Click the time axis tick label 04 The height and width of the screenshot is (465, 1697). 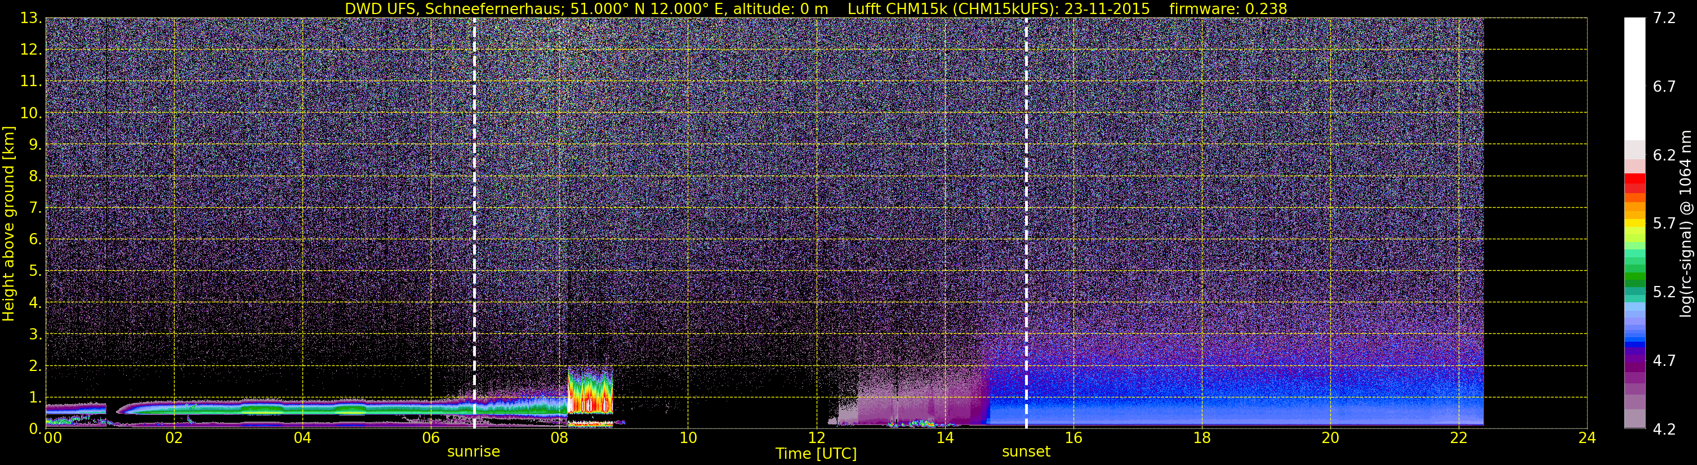(302, 438)
